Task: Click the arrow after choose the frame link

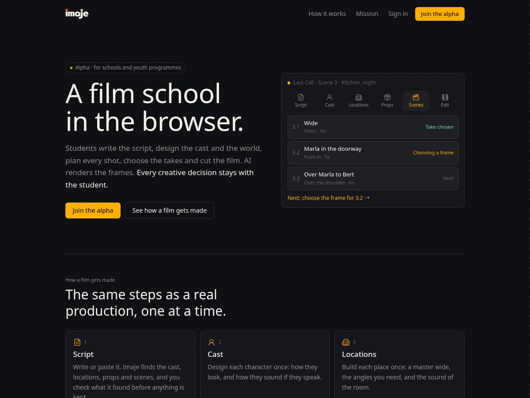Action: point(367,198)
